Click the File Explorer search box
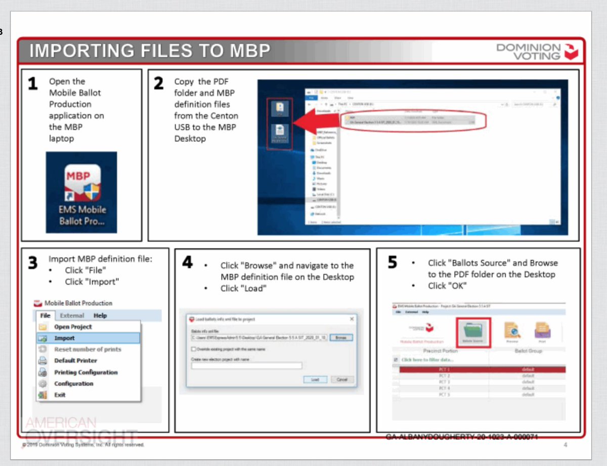The height and width of the screenshot is (466, 607). (x=534, y=105)
